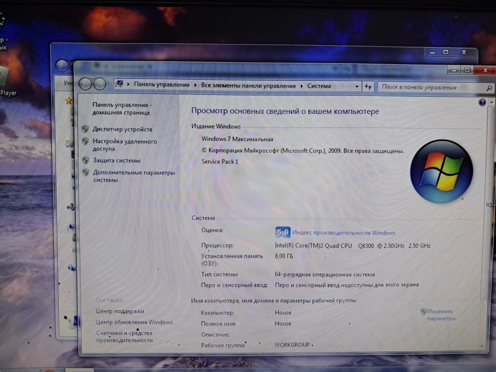Close the background Explorer window
Screen dimensions: 496x372
464,52
